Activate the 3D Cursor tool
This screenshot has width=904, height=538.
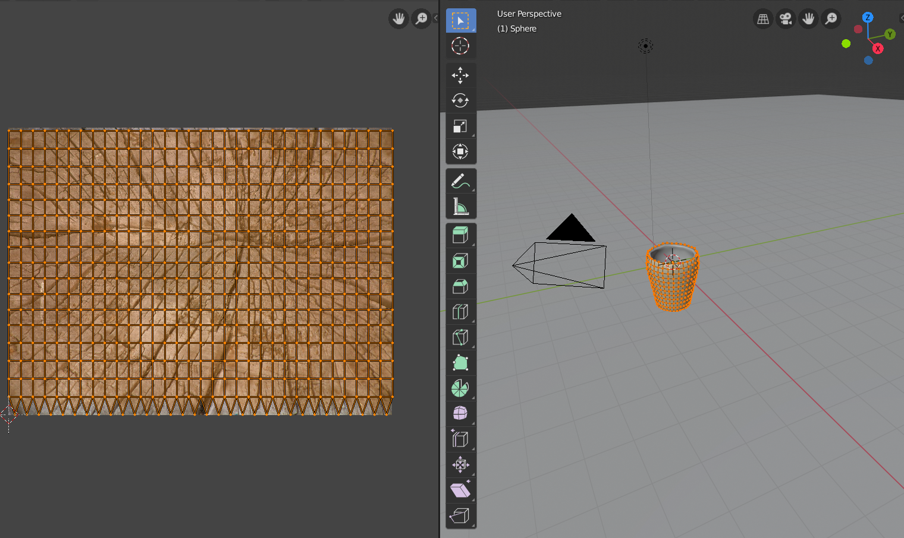pyautogui.click(x=460, y=46)
